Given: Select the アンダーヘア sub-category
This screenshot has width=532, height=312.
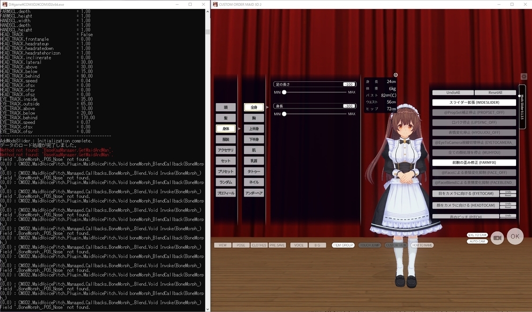Looking at the screenshot, I should point(254,193).
